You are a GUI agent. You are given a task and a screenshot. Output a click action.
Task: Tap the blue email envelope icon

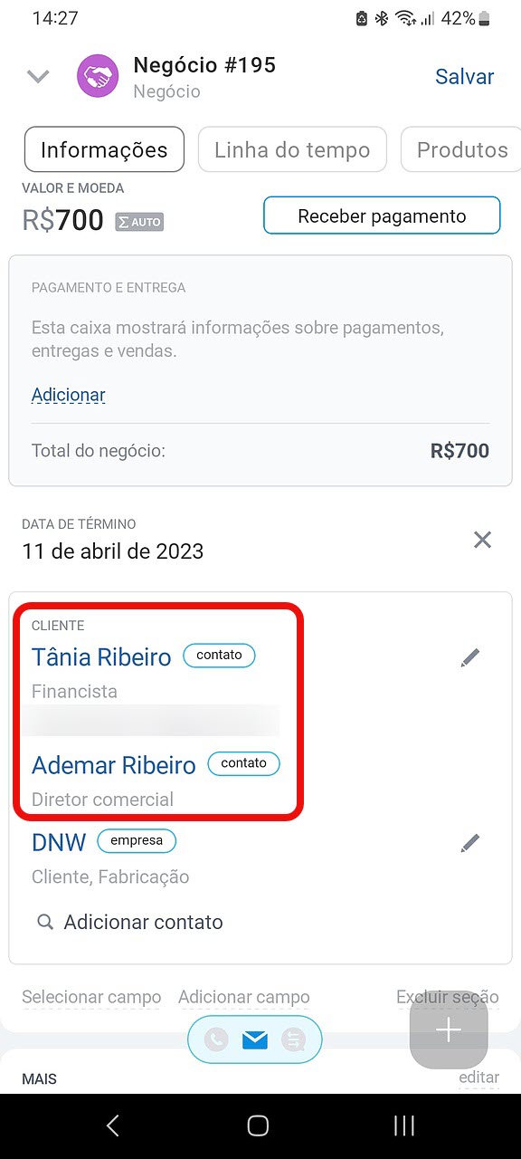pyautogui.click(x=255, y=1040)
